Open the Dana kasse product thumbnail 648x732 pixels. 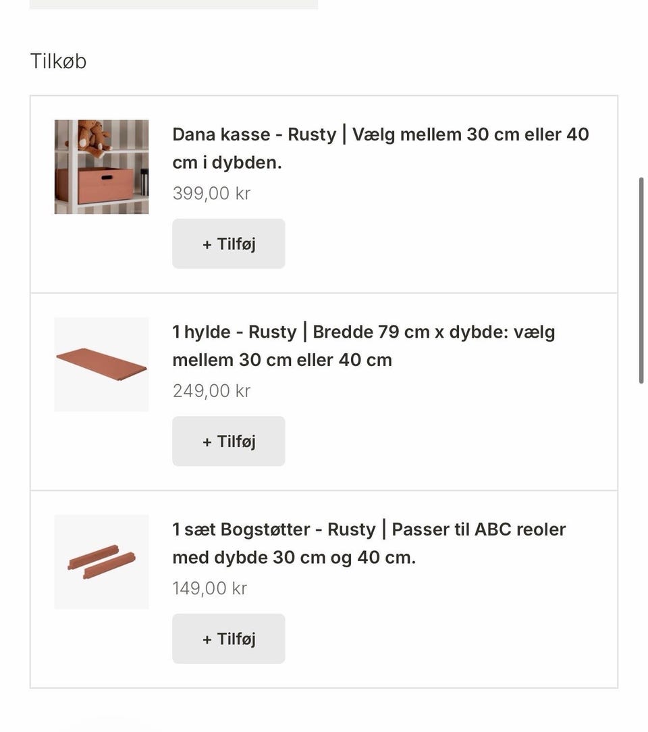pyautogui.click(x=102, y=167)
